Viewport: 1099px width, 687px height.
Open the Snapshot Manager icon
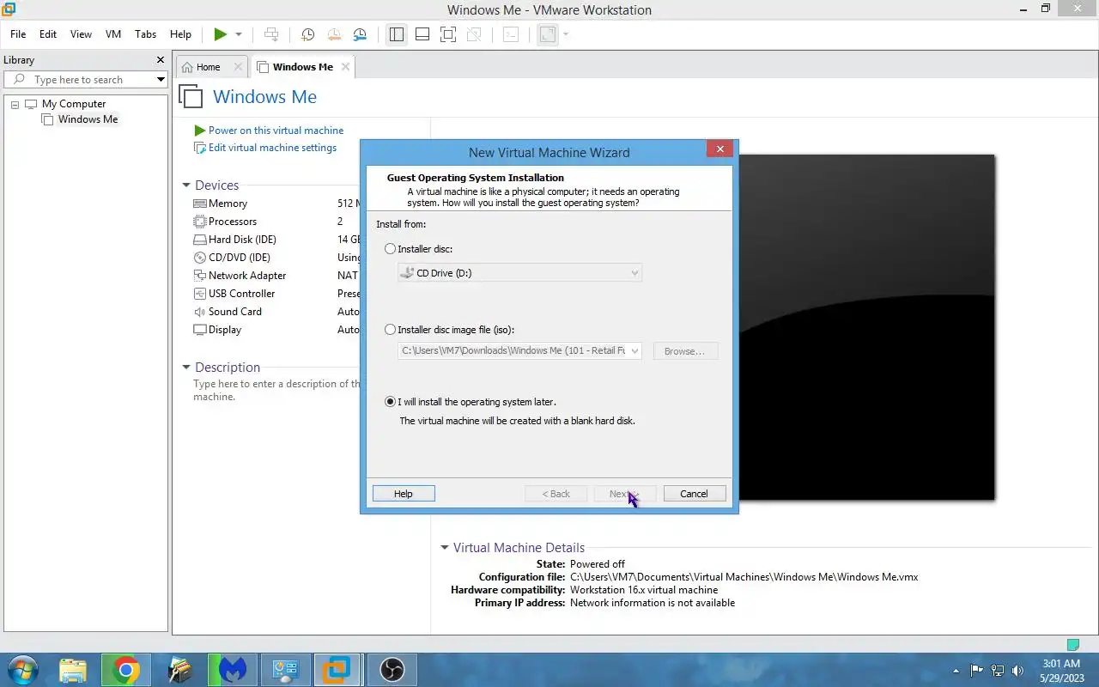point(360,34)
